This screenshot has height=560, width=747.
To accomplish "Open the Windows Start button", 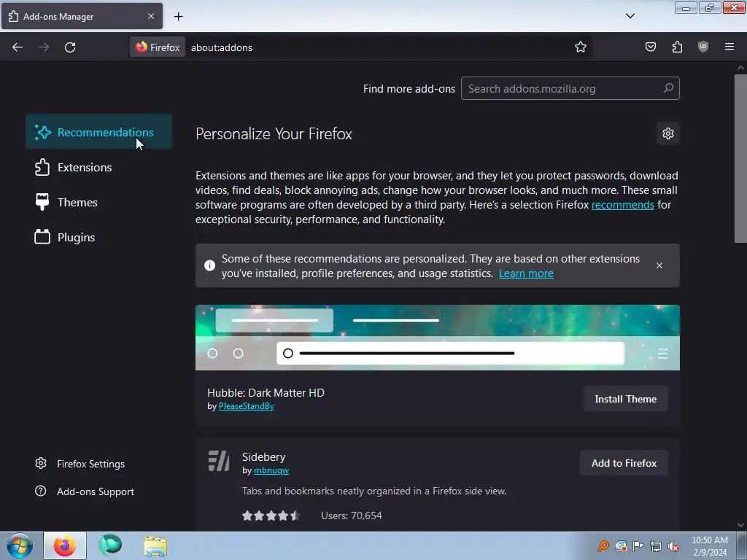I will [20, 545].
